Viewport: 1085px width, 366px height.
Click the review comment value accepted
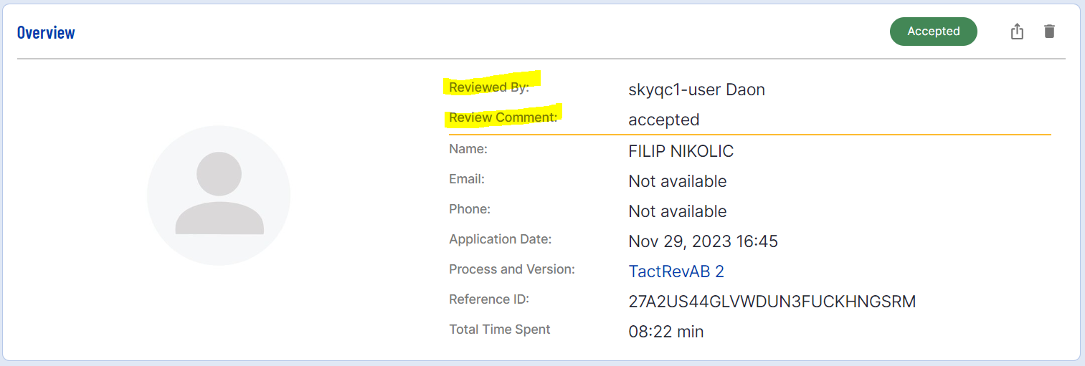click(663, 120)
